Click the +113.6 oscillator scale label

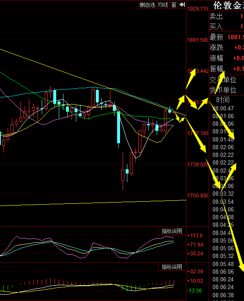pos(195,235)
